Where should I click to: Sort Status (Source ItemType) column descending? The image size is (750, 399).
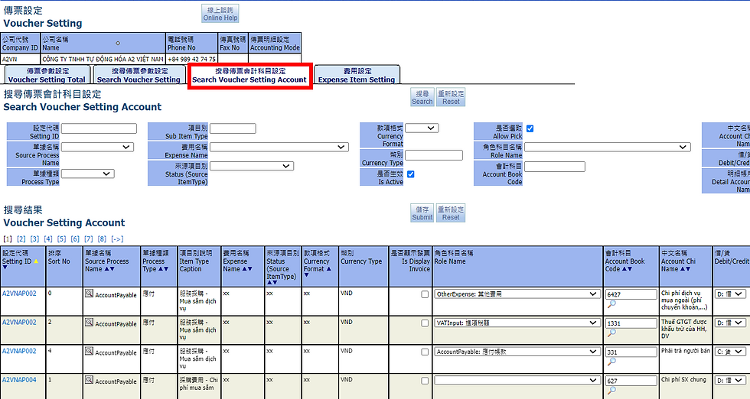(x=275, y=282)
